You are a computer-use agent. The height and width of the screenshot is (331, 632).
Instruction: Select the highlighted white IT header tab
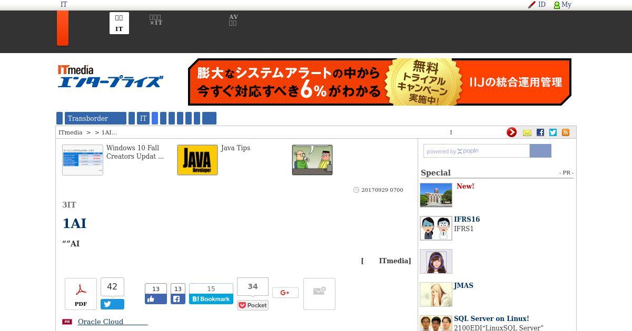pyautogui.click(x=119, y=23)
